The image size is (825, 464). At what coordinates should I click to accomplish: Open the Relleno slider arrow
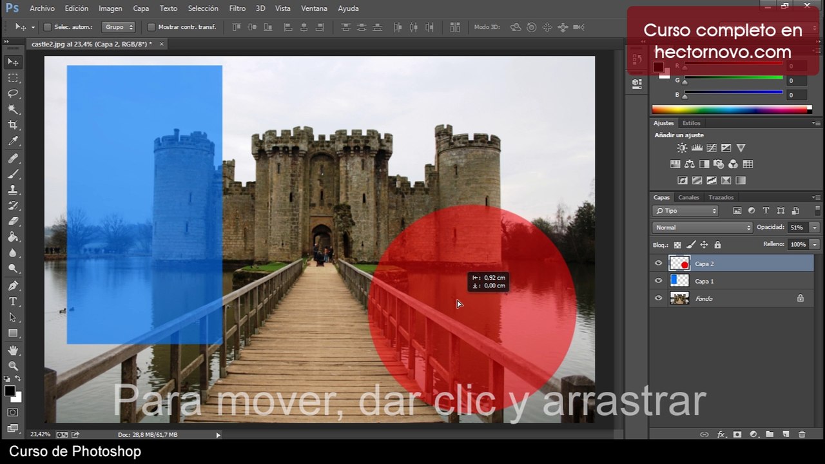815,245
